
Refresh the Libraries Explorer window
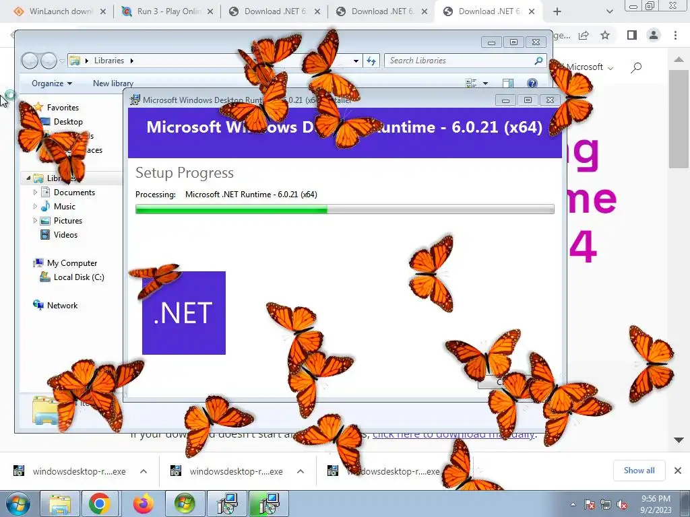coord(371,61)
